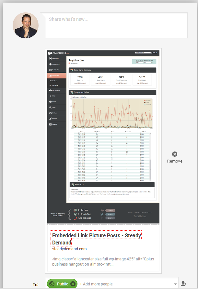Screen dimensions: 198x289
Task: Click the Tools magnifier icon in preview sidebar
Action: pyautogui.click(x=51, y=107)
